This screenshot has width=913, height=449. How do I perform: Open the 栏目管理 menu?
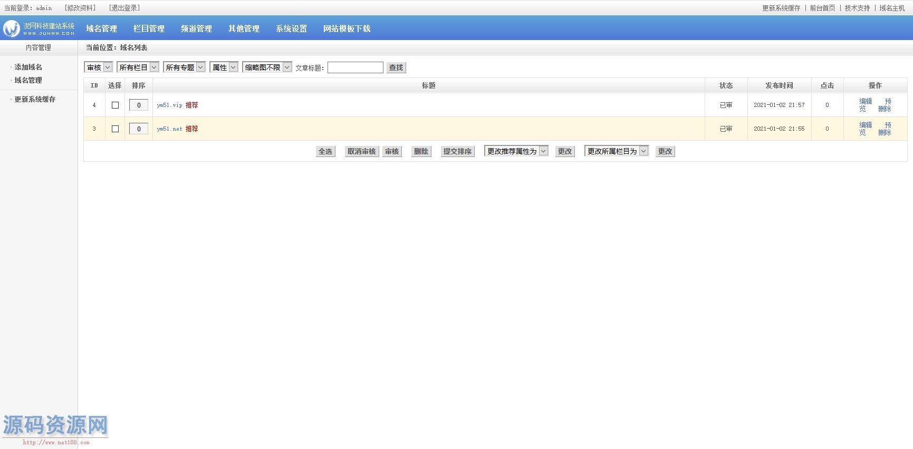point(149,28)
